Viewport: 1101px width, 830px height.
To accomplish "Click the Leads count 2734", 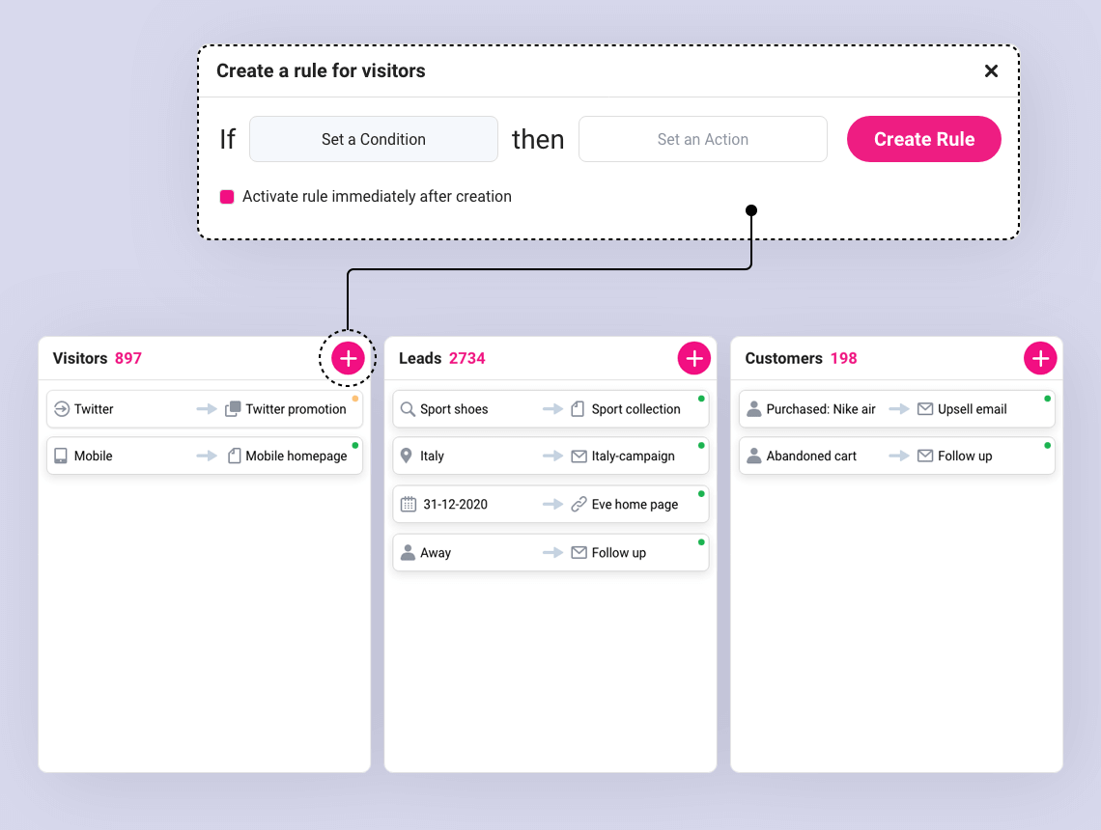I will (466, 358).
